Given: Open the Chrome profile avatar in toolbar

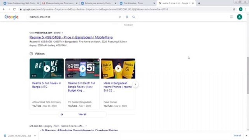Looking at the screenshot, I should [240, 9].
